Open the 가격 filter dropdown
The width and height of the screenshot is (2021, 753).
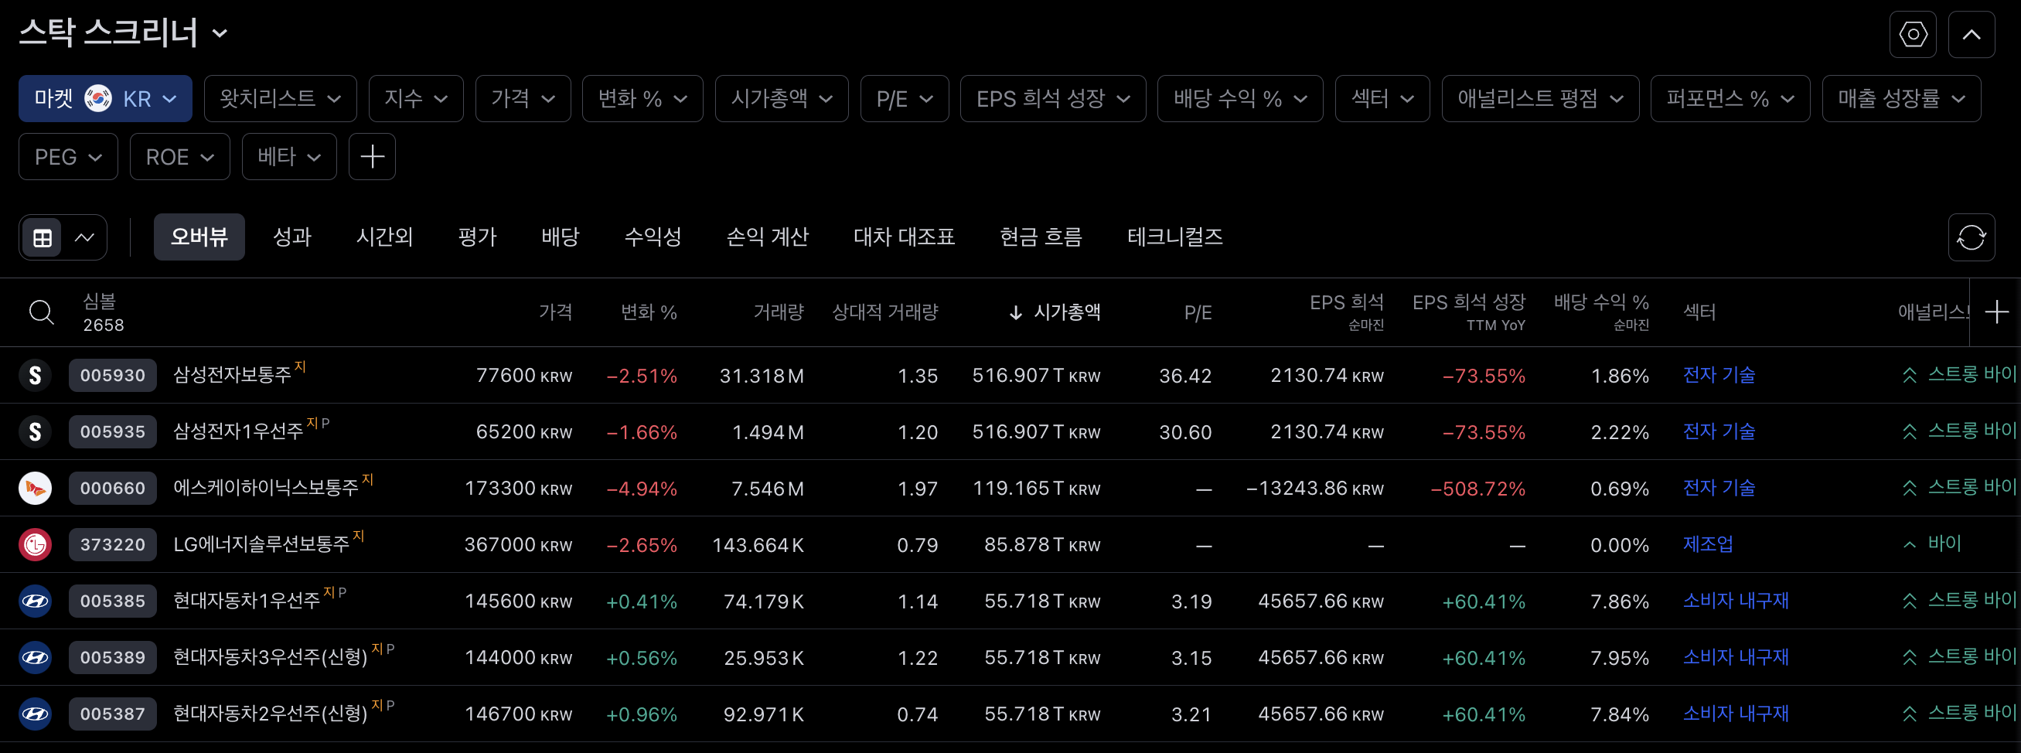pos(523,99)
